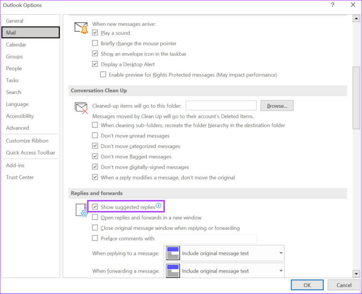Toggle reply modifies message checkbox
Screen dimensions: 362x294
click(95, 177)
